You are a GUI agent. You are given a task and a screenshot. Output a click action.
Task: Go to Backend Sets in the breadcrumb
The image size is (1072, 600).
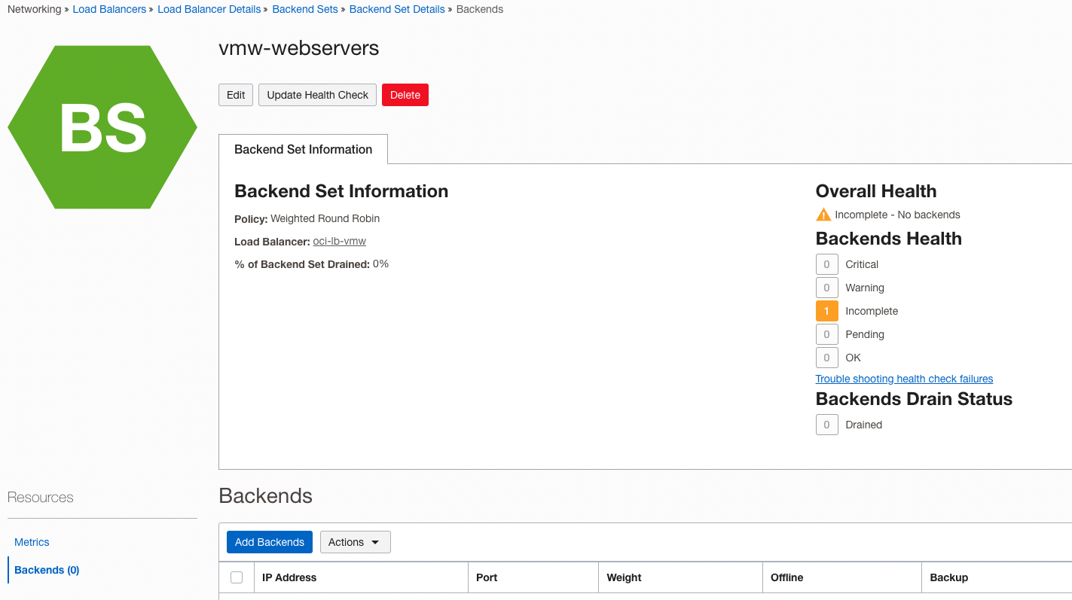pyautogui.click(x=304, y=9)
